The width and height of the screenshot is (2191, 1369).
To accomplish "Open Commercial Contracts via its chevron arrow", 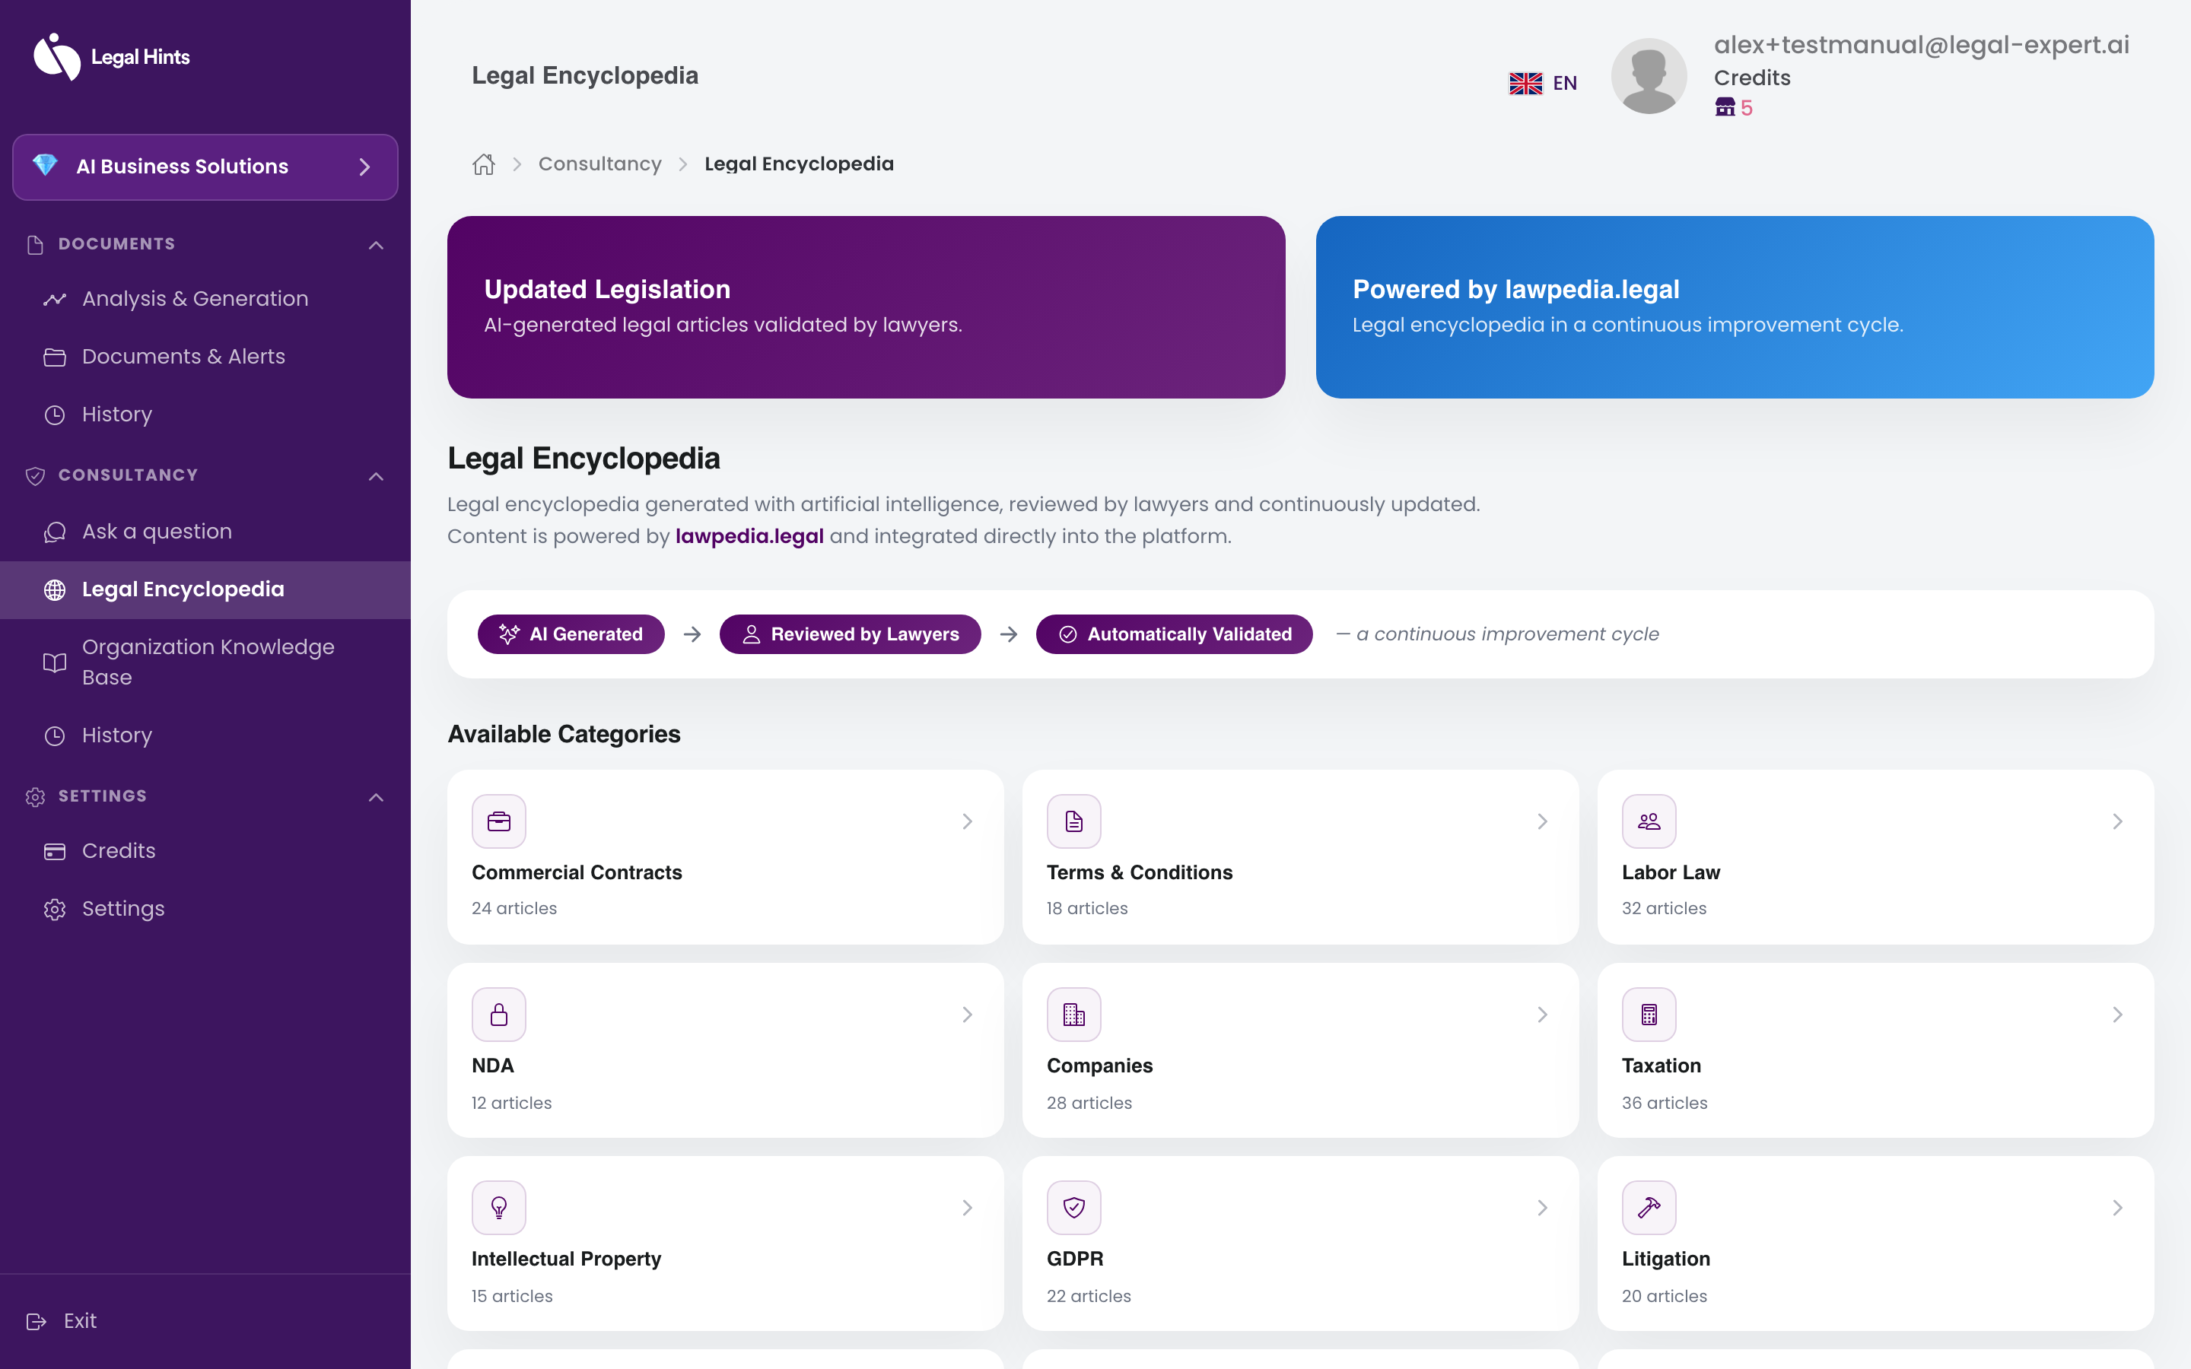I will [x=967, y=821].
